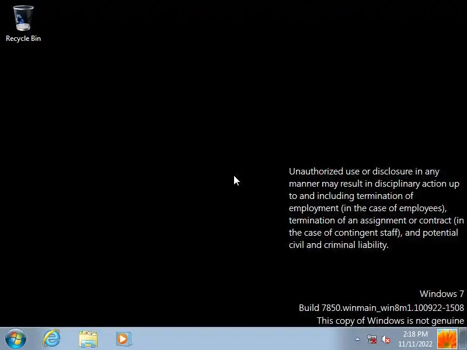Open the clock showing 2:18 PM

coord(415,339)
